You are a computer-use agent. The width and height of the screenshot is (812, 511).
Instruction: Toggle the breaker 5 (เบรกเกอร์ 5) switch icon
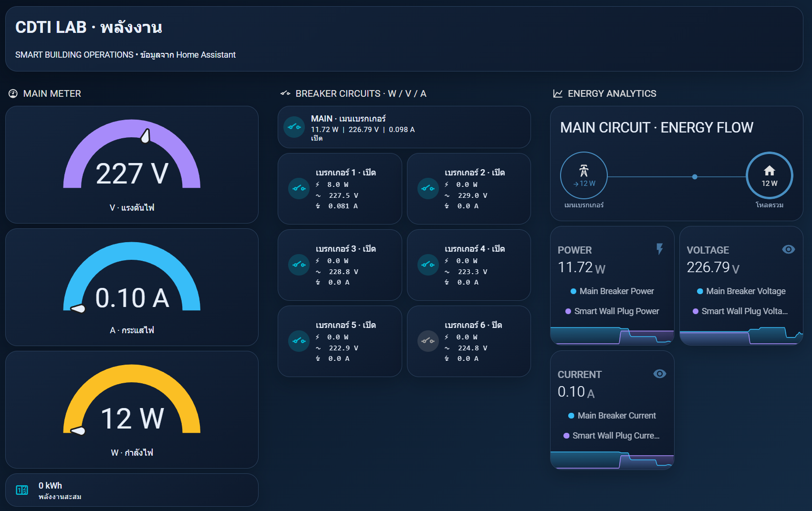click(299, 341)
